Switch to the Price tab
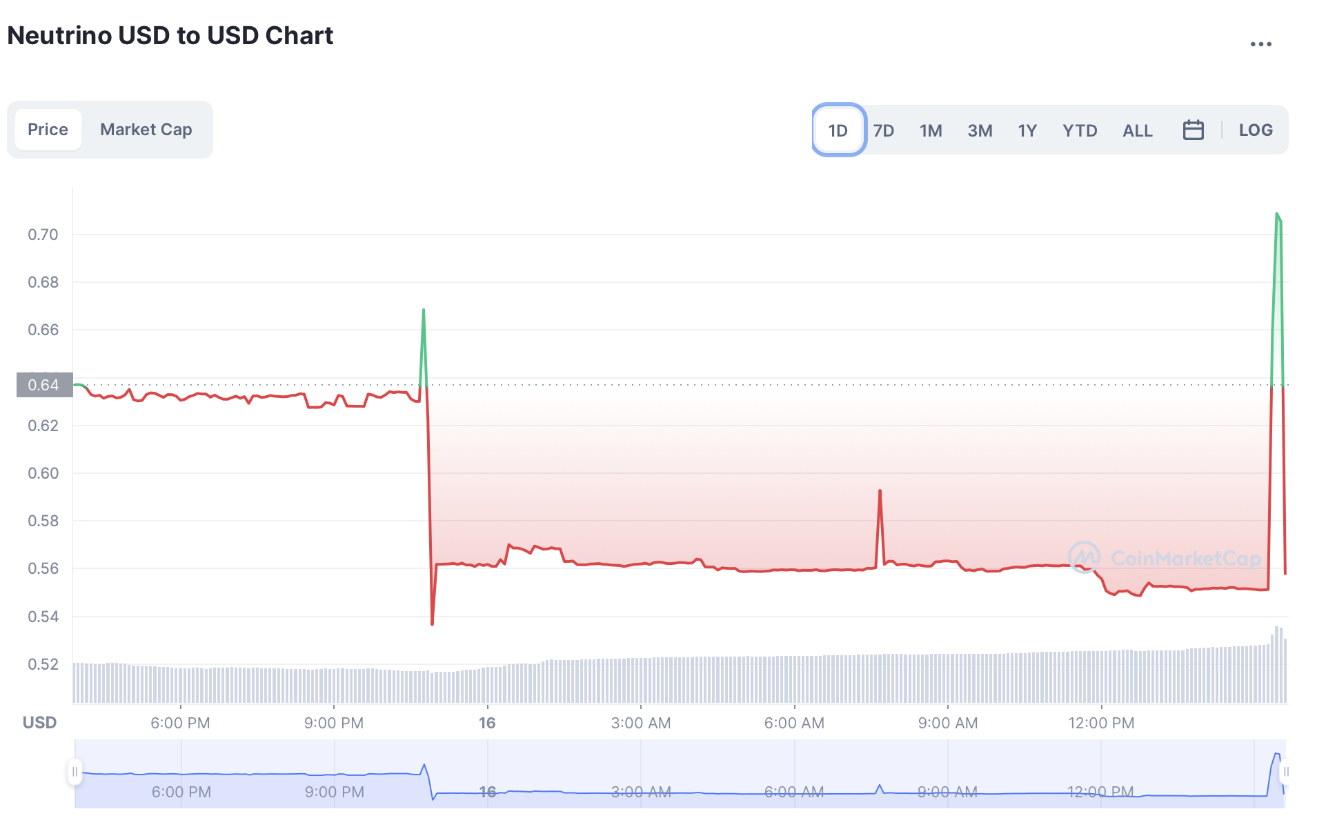The height and width of the screenshot is (818, 1326). [48, 130]
